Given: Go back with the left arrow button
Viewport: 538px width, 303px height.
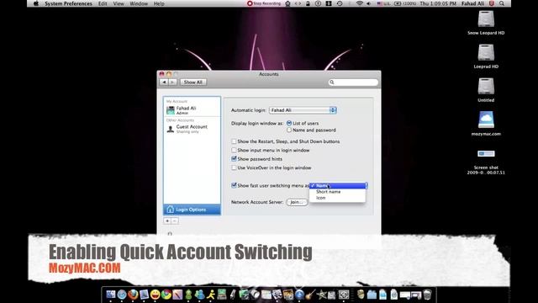Looking at the screenshot, I should click(164, 82).
